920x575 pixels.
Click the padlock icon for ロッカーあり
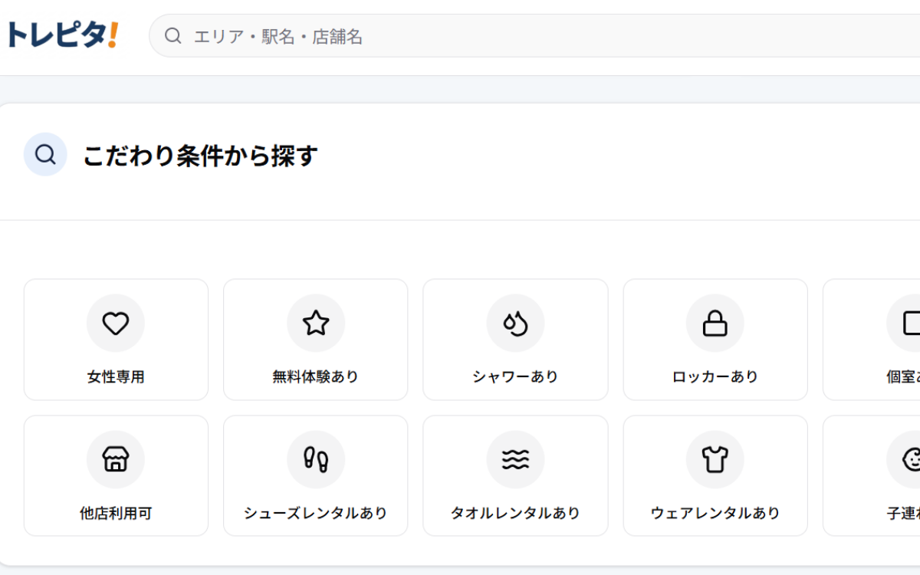(715, 324)
